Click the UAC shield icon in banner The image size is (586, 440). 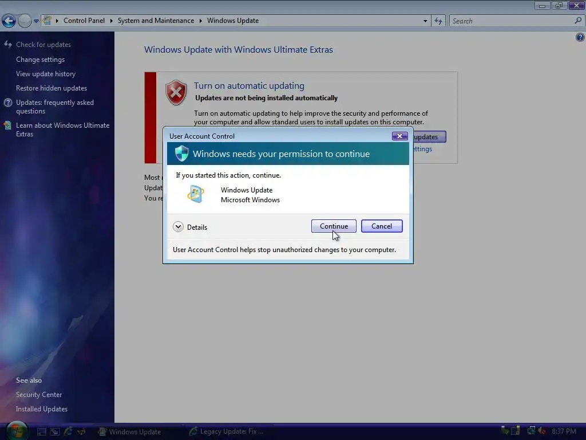[x=182, y=154]
